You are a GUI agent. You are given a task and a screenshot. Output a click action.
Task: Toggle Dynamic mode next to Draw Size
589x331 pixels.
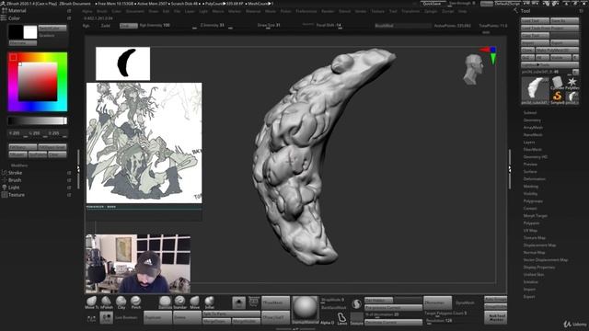(x=307, y=24)
